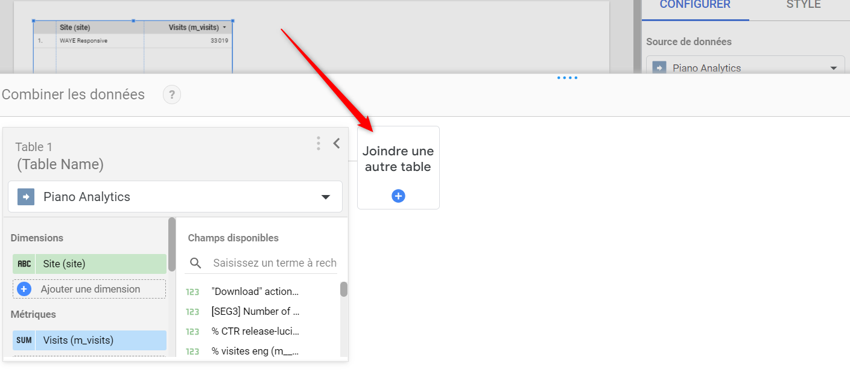Click the field search input box
The height and width of the screenshot is (372, 850).
(274, 263)
